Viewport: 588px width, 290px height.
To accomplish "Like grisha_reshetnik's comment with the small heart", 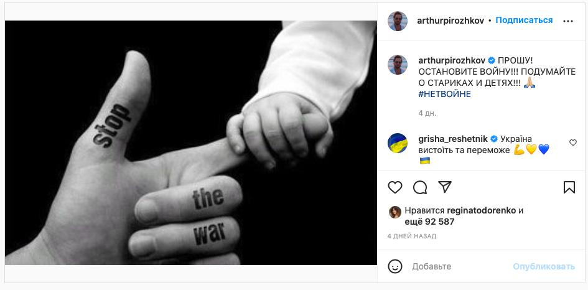I will [x=573, y=143].
